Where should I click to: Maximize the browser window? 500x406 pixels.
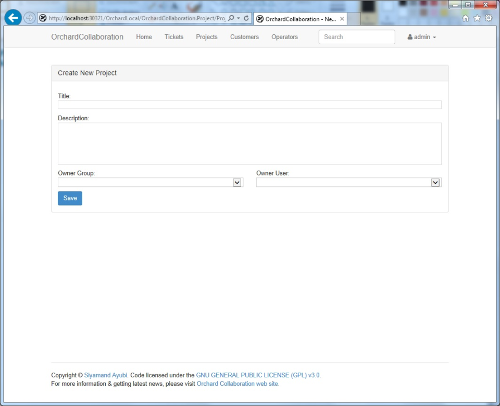click(468, 5)
